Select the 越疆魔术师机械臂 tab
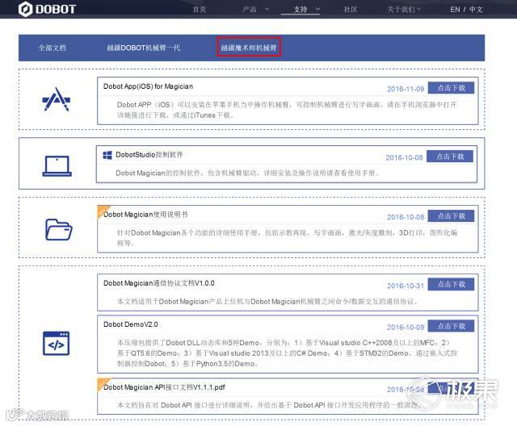 click(x=249, y=48)
